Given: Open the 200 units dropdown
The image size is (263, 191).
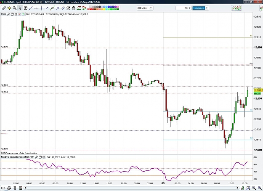Looking at the screenshot, I should (x=145, y=8).
